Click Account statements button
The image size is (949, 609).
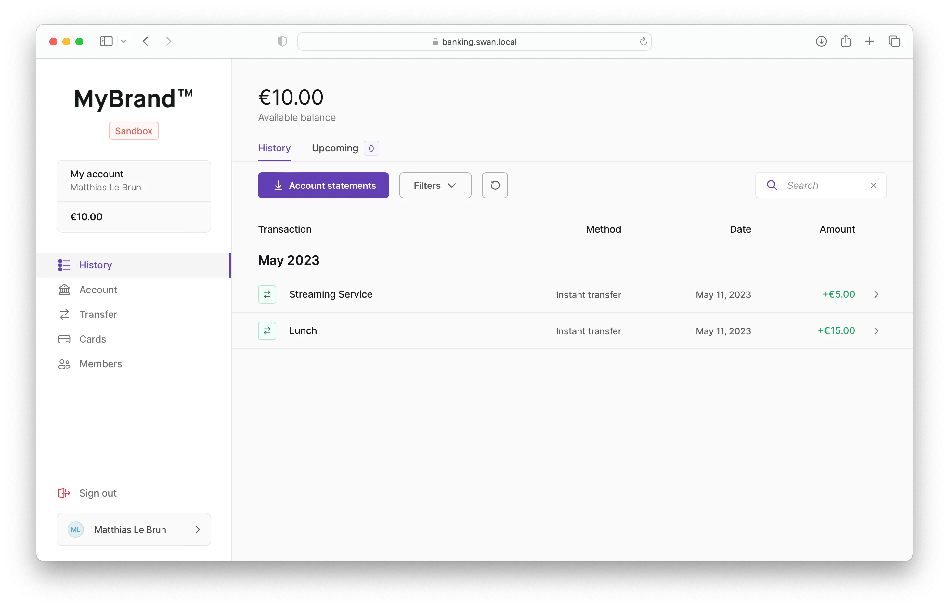click(323, 185)
